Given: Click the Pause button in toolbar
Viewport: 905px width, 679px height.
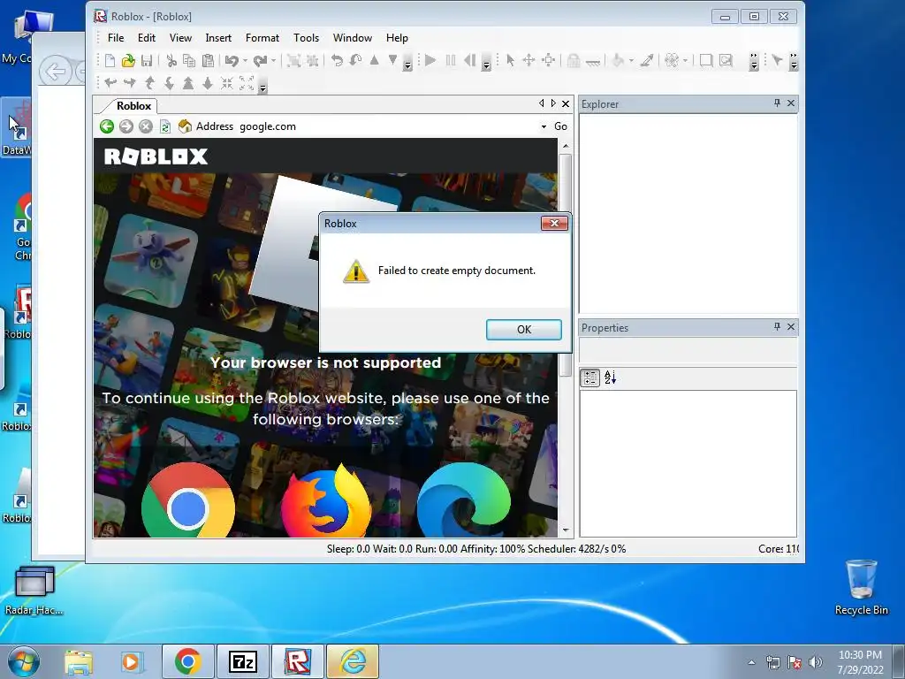Looking at the screenshot, I should point(451,60).
